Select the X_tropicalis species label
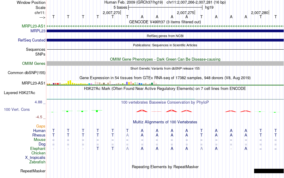284x178 pixels. point(35,158)
